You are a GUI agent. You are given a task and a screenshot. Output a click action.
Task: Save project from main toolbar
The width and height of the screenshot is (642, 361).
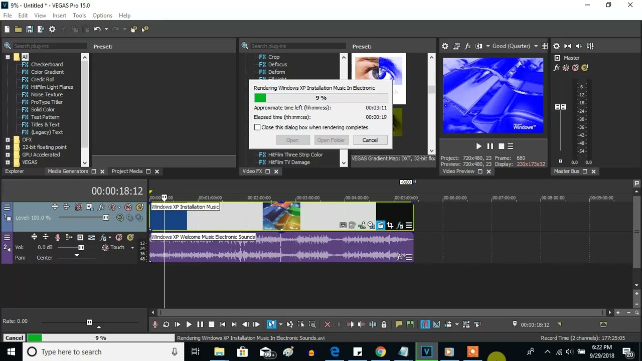pos(30,29)
